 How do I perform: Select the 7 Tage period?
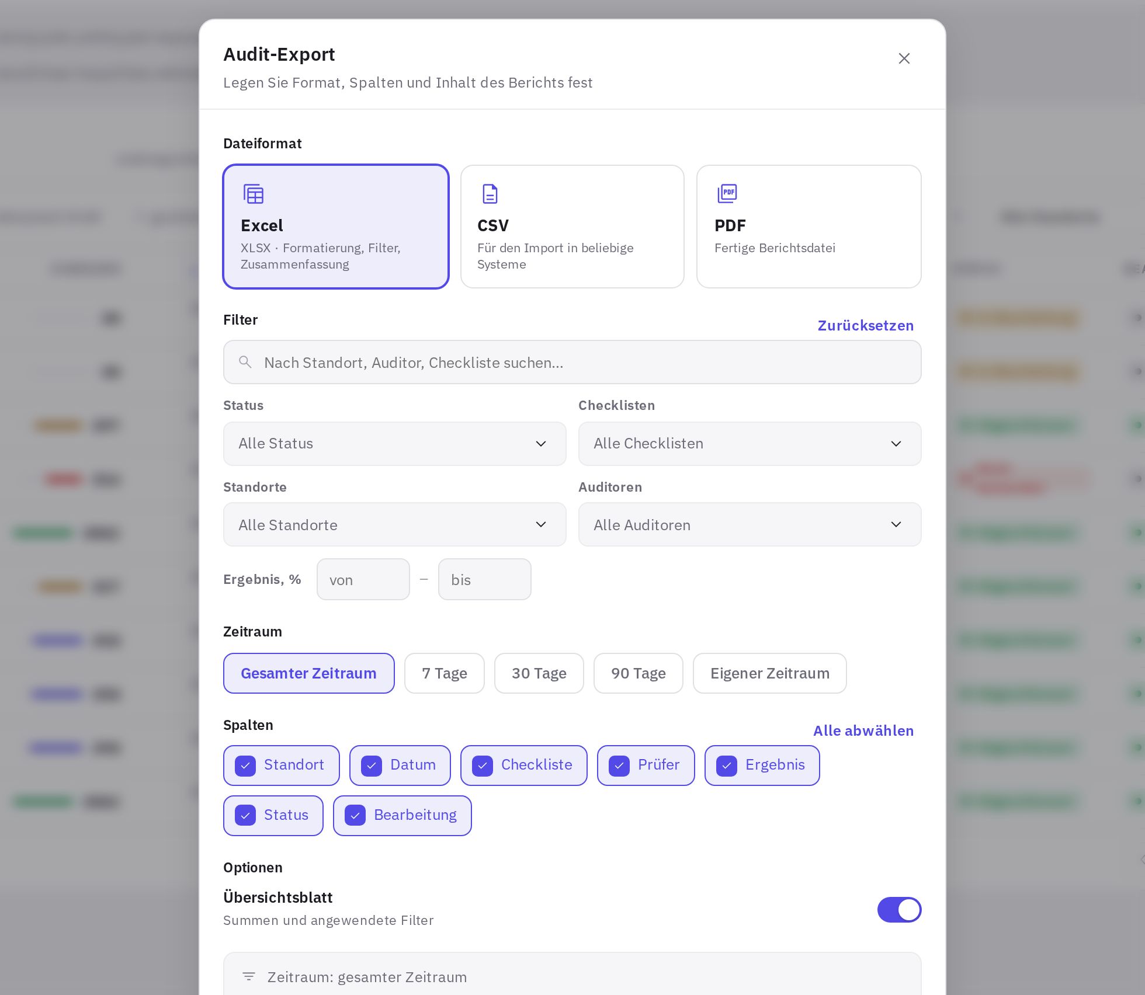point(445,673)
